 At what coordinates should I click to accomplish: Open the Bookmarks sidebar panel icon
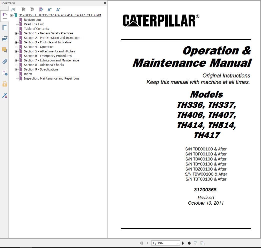(x=5, y=16)
